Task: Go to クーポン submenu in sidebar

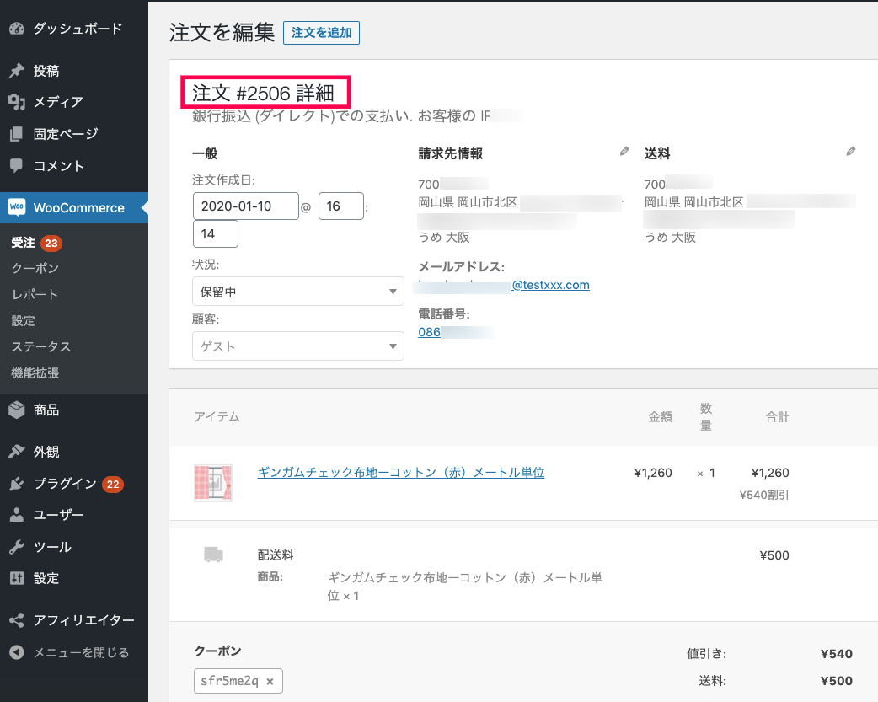Action: pos(35,268)
